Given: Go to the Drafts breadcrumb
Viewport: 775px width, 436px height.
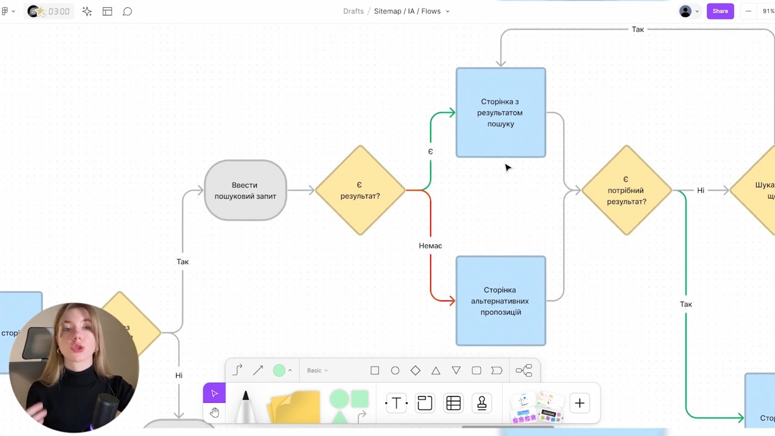Looking at the screenshot, I should click(354, 12).
